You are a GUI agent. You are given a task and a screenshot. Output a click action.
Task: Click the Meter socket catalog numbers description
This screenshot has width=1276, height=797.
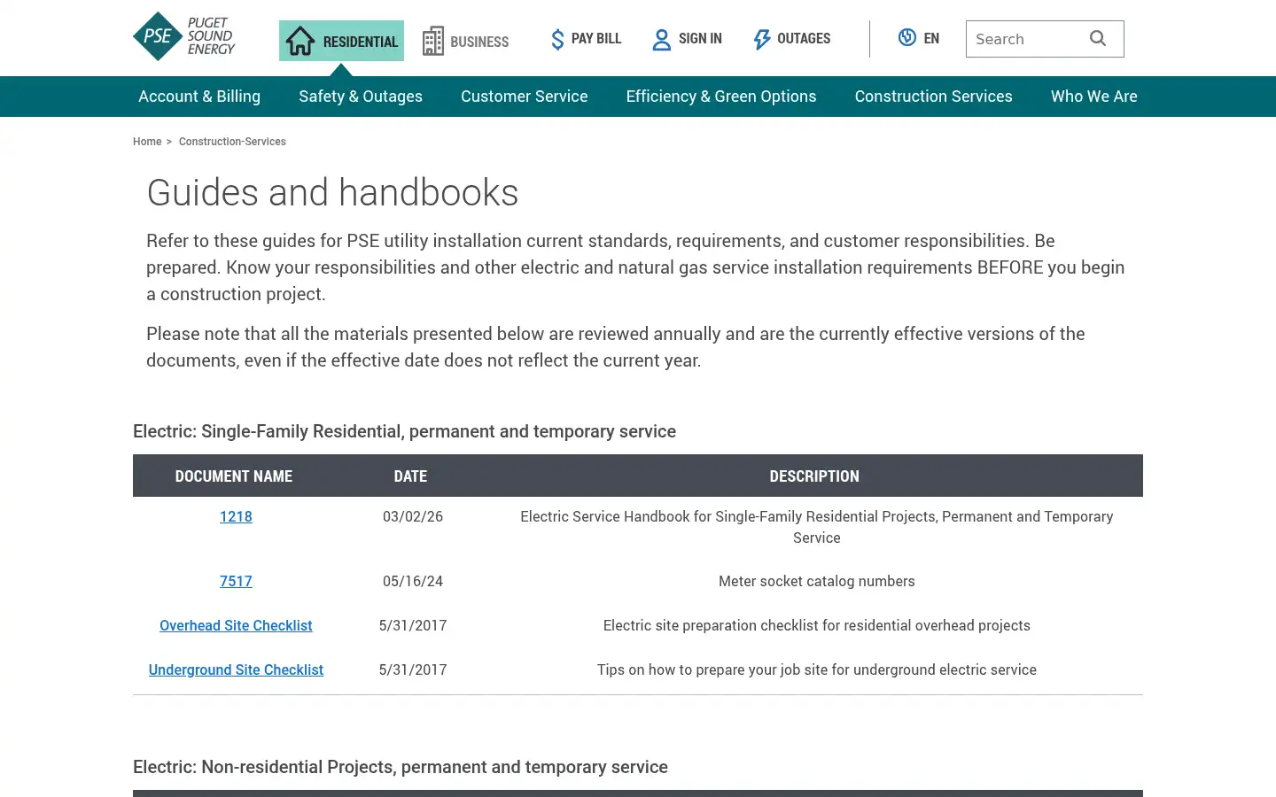(817, 582)
